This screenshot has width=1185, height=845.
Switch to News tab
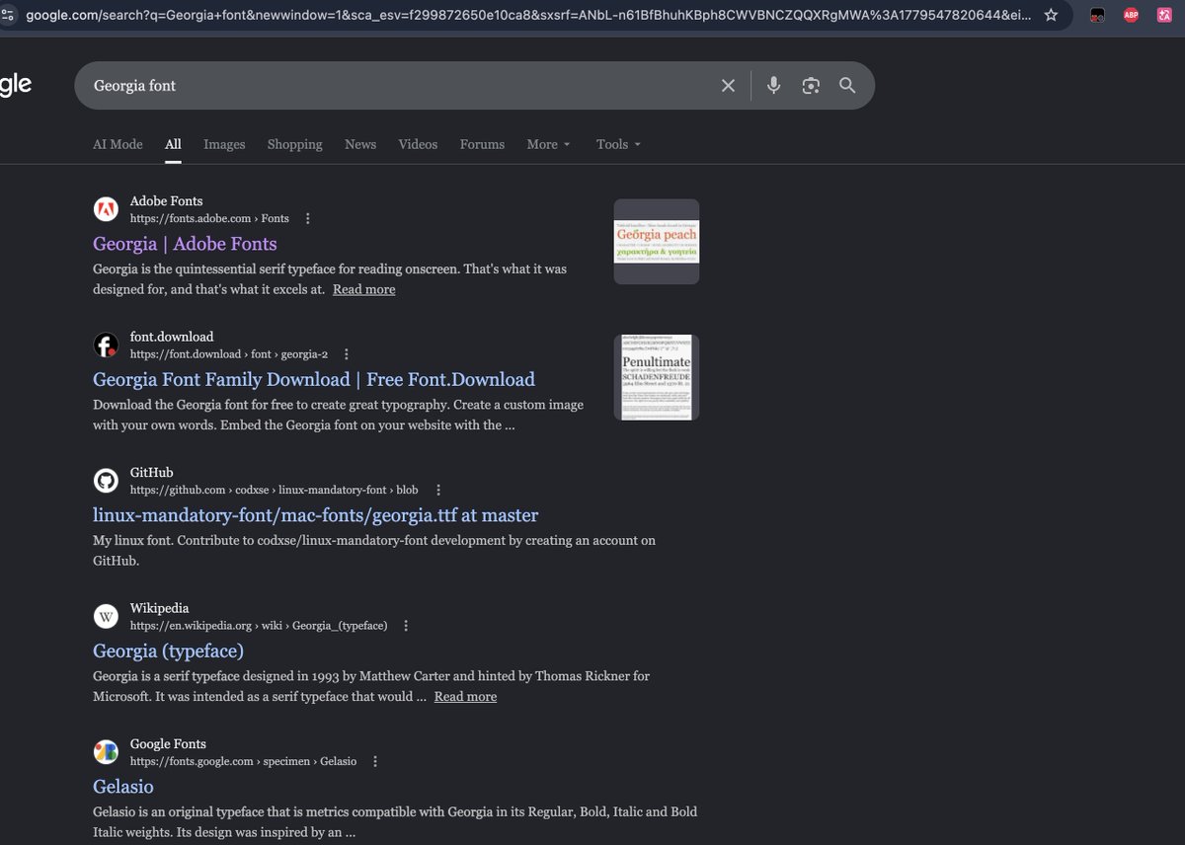tap(360, 144)
